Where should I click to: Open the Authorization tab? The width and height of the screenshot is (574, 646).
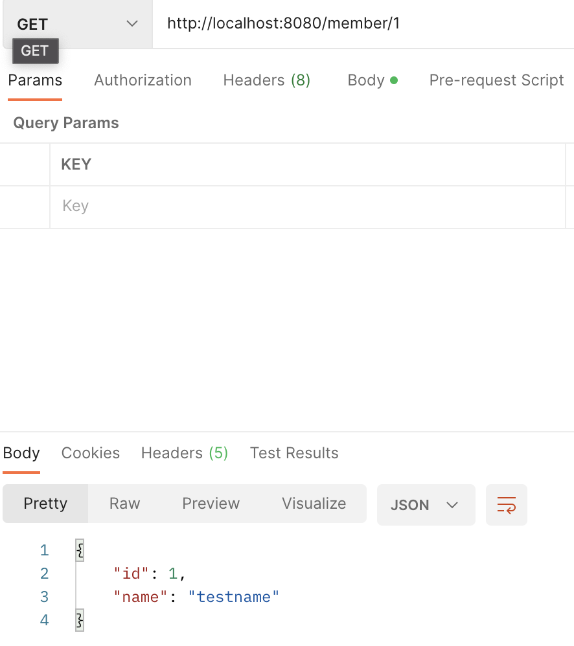click(143, 80)
